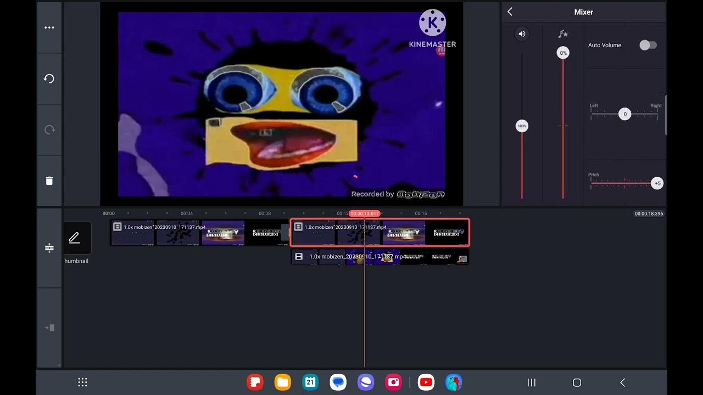
Task: Go to Android home screen button
Action: pos(577,382)
